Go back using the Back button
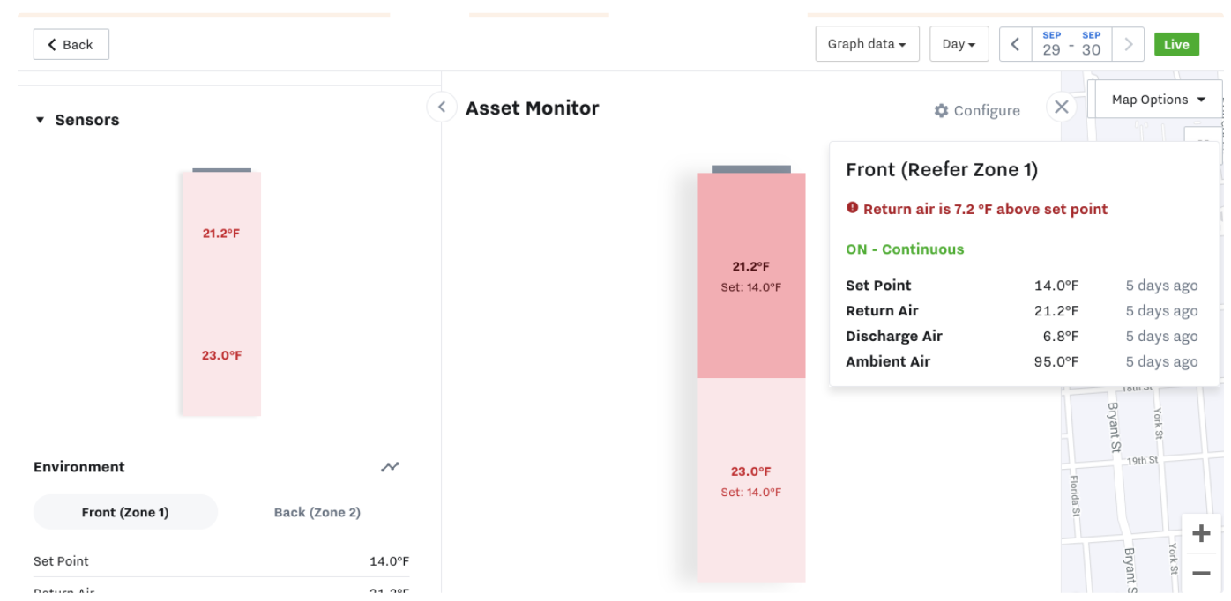 pos(71,44)
